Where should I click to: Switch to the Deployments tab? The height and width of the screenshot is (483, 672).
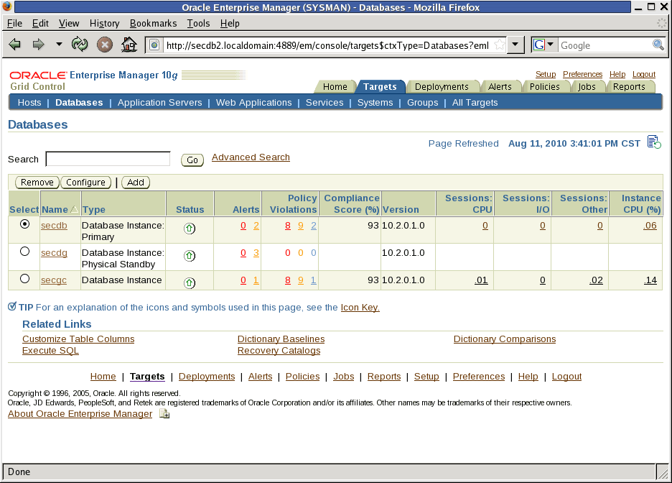point(442,87)
